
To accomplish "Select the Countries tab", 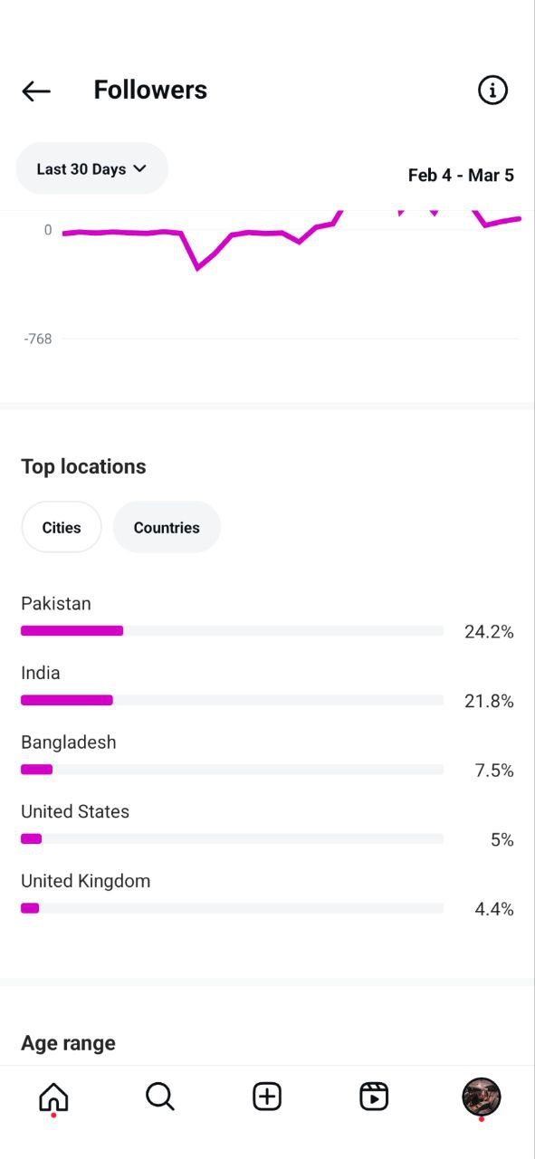I will click(167, 527).
